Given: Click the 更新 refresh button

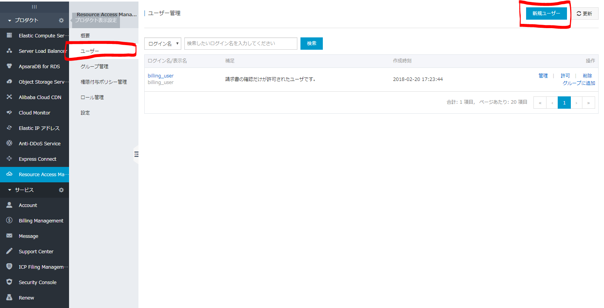Looking at the screenshot, I should 584,13.
